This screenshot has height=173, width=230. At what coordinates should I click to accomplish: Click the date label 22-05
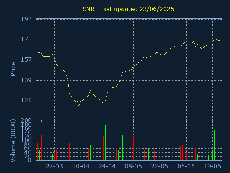pyautogui.click(x=160, y=167)
